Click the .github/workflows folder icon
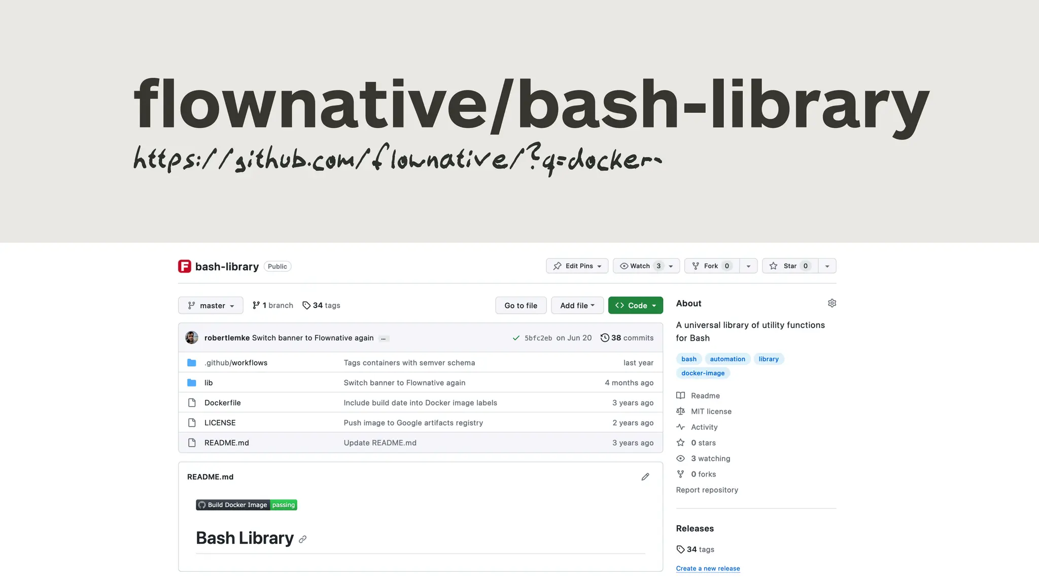 [192, 362]
